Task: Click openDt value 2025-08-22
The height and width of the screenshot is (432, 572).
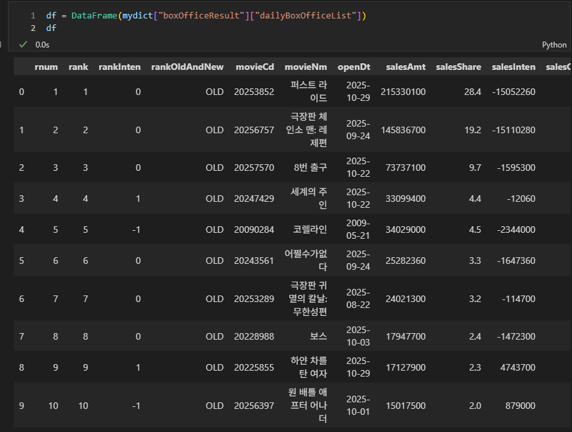Action: pos(358,299)
